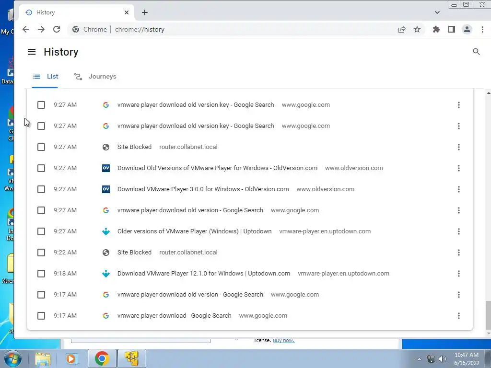Image resolution: width=491 pixels, height=368 pixels.
Task: Search history with the magnifier icon
Action: pyautogui.click(x=476, y=52)
